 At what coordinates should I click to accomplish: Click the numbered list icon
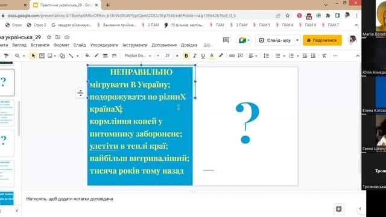pyautogui.click(x=291, y=56)
